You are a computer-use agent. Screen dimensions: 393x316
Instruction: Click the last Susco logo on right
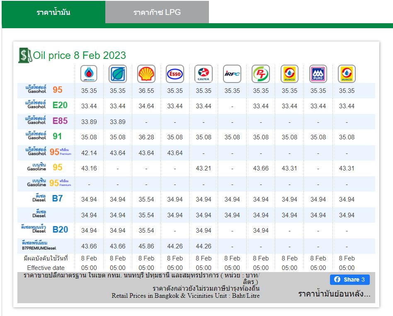(347, 74)
